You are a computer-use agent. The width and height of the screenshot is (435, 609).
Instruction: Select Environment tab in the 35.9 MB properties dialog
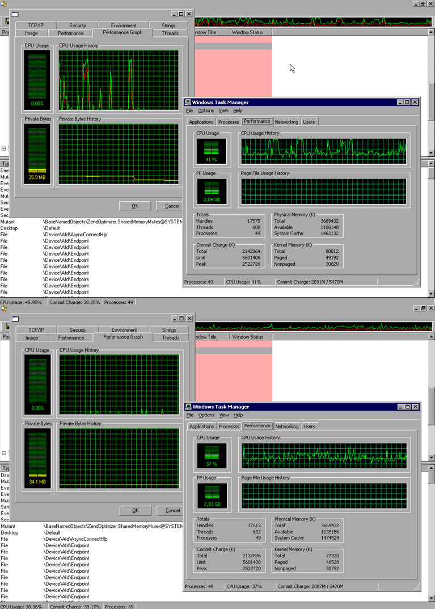[123, 25]
